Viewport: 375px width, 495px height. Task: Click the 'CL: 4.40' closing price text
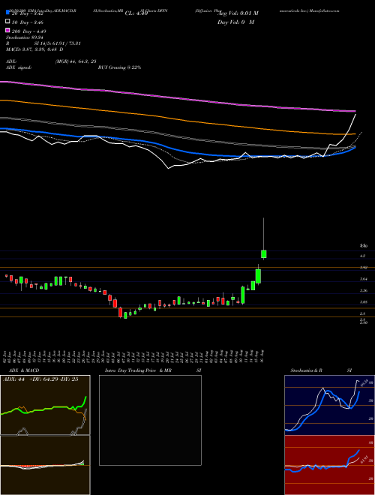(x=136, y=13)
